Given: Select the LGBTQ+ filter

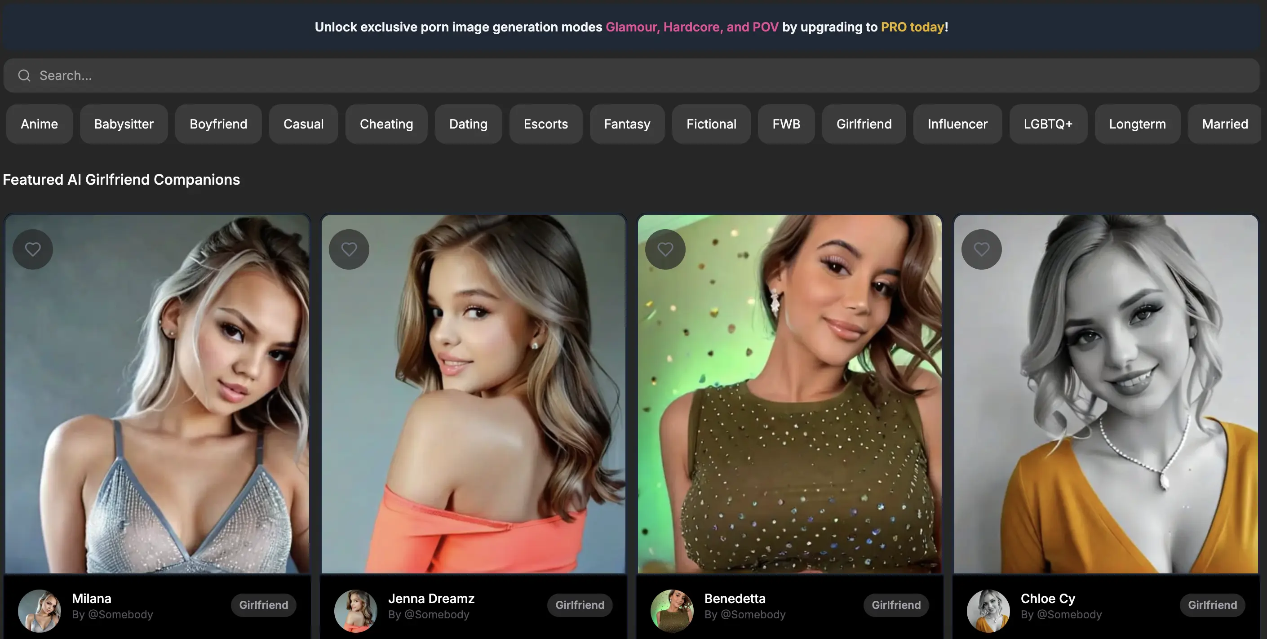Looking at the screenshot, I should point(1047,124).
